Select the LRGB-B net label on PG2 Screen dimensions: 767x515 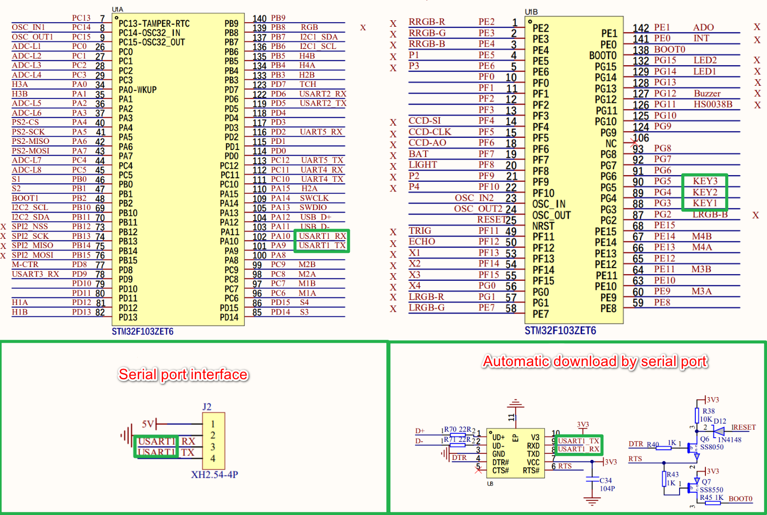710,214
